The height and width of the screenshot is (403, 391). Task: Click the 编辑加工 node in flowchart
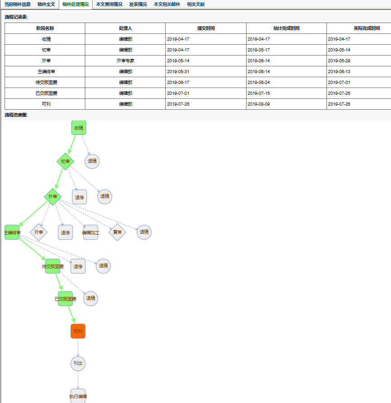click(90, 232)
